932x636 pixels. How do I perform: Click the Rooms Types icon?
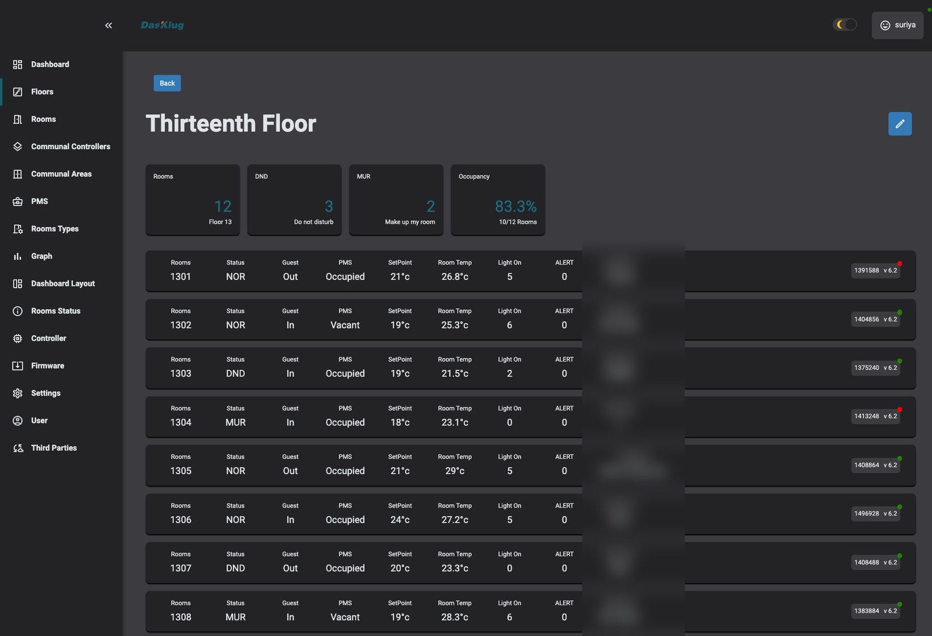pyautogui.click(x=17, y=229)
